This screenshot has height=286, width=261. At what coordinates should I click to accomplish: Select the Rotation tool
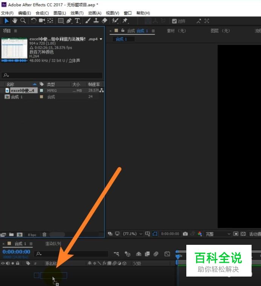(34, 21)
